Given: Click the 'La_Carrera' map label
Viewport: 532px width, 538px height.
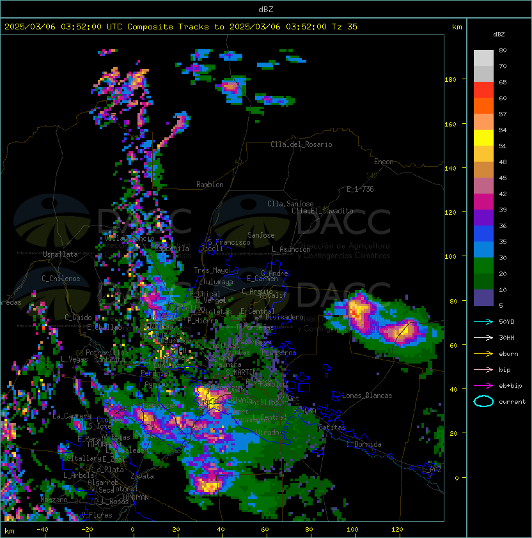Looking at the screenshot, I should [x=72, y=416].
